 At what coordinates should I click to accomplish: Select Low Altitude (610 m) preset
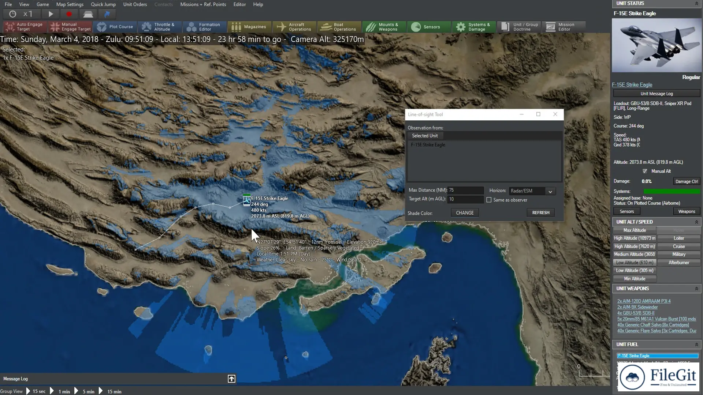point(635,263)
